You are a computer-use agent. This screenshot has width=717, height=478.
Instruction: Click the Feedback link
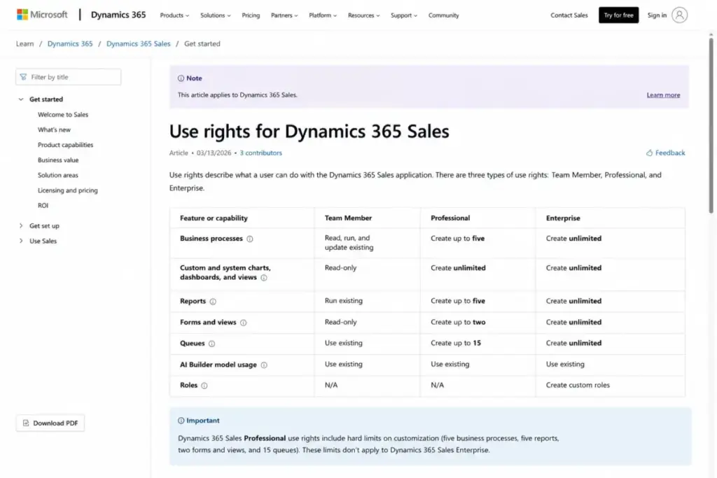(x=670, y=153)
